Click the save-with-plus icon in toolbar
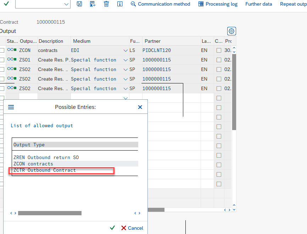This screenshot has width=307, height=234. (93, 4)
